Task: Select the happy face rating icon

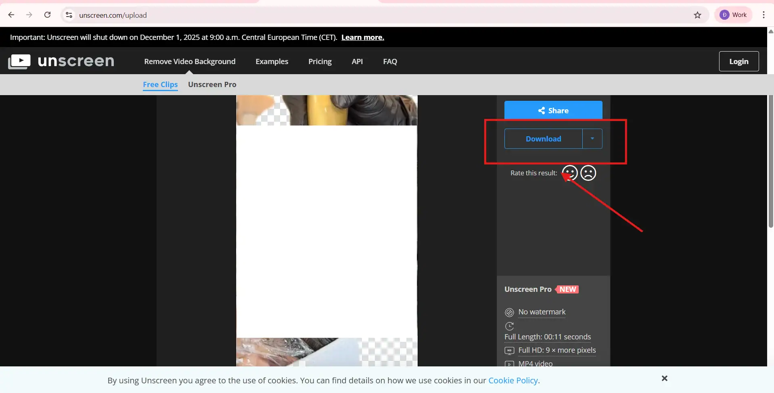Action: [x=569, y=173]
